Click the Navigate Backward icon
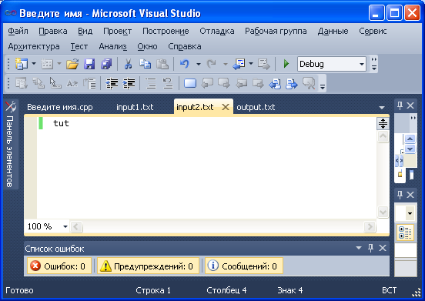This screenshot has height=301, width=425. [239, 64]
